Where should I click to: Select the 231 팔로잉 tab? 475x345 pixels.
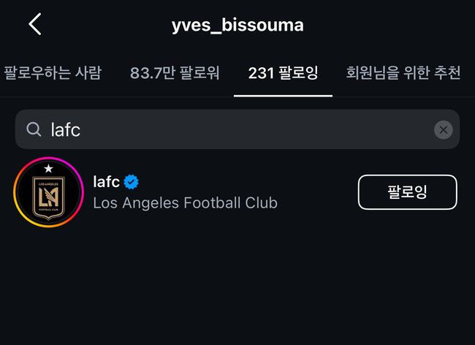pos(283,73)
